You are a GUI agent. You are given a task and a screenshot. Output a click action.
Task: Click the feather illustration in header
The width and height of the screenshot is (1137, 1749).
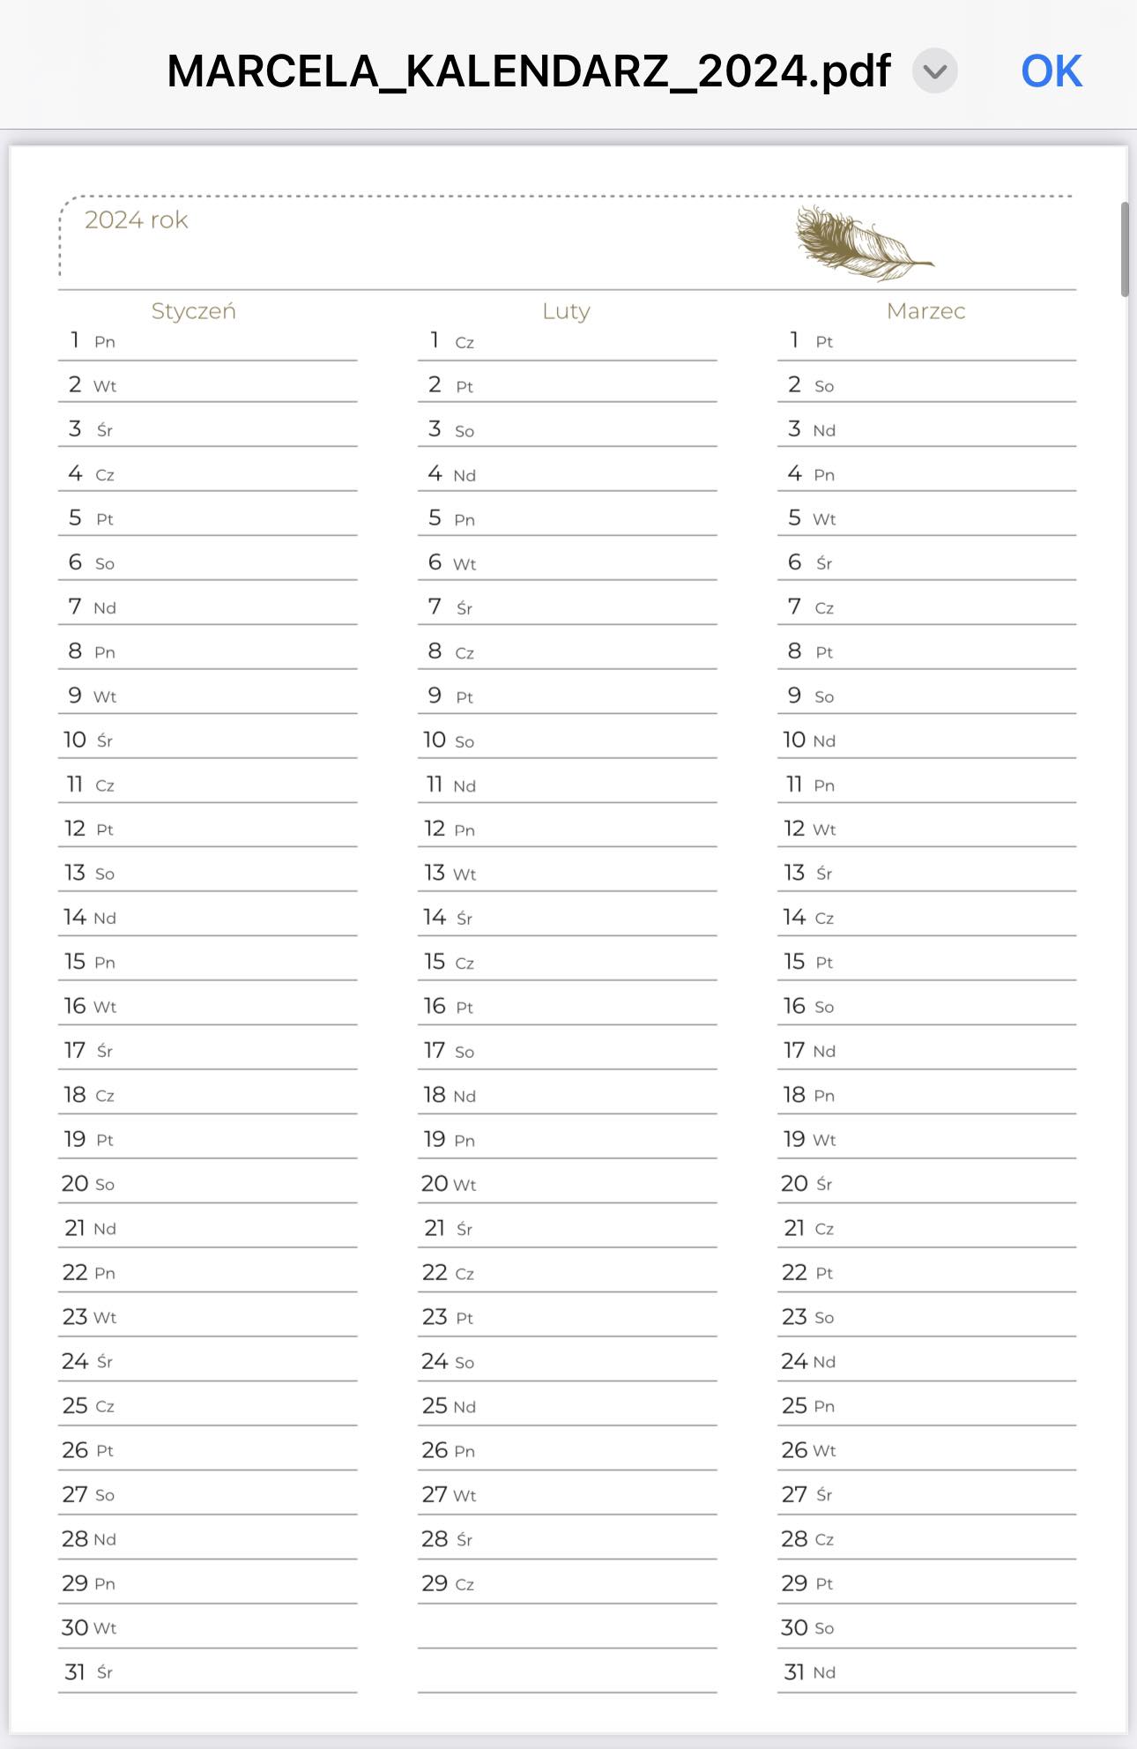tap(862, 243)
